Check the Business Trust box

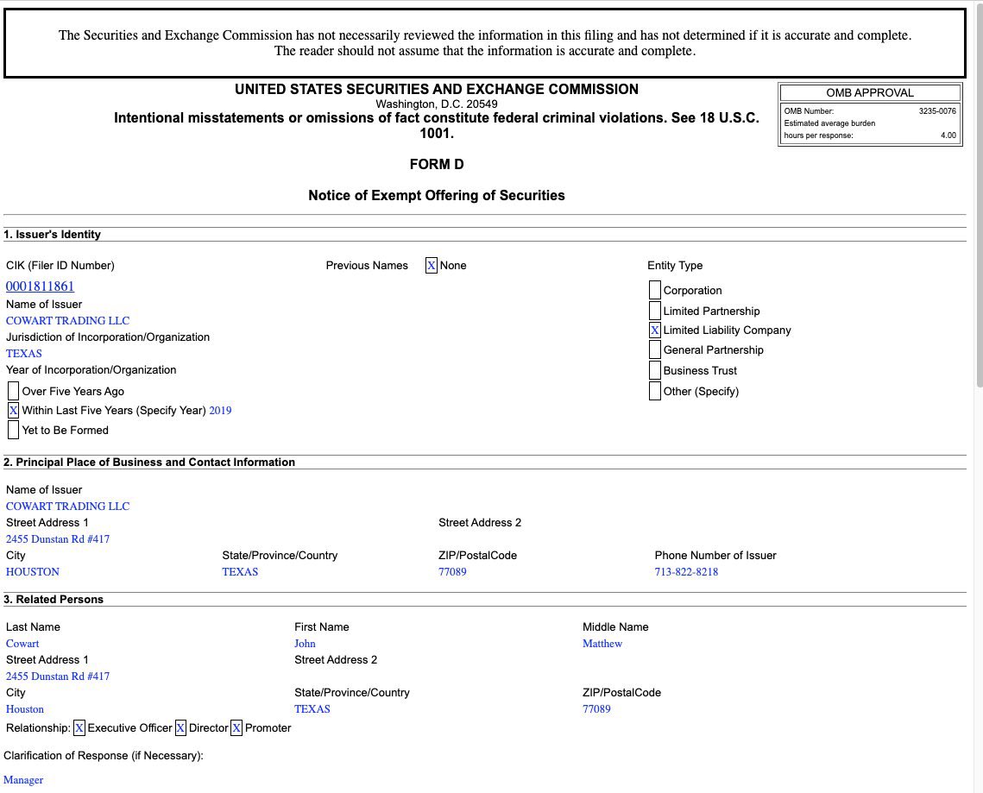[x=654, y=370]
